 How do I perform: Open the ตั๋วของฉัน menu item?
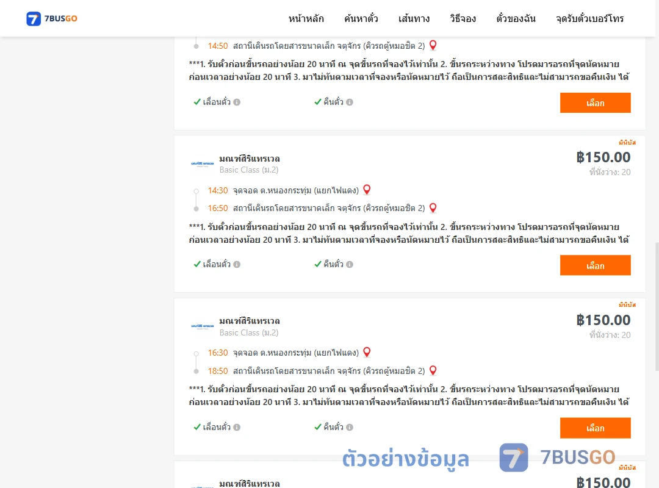point(516,18)
